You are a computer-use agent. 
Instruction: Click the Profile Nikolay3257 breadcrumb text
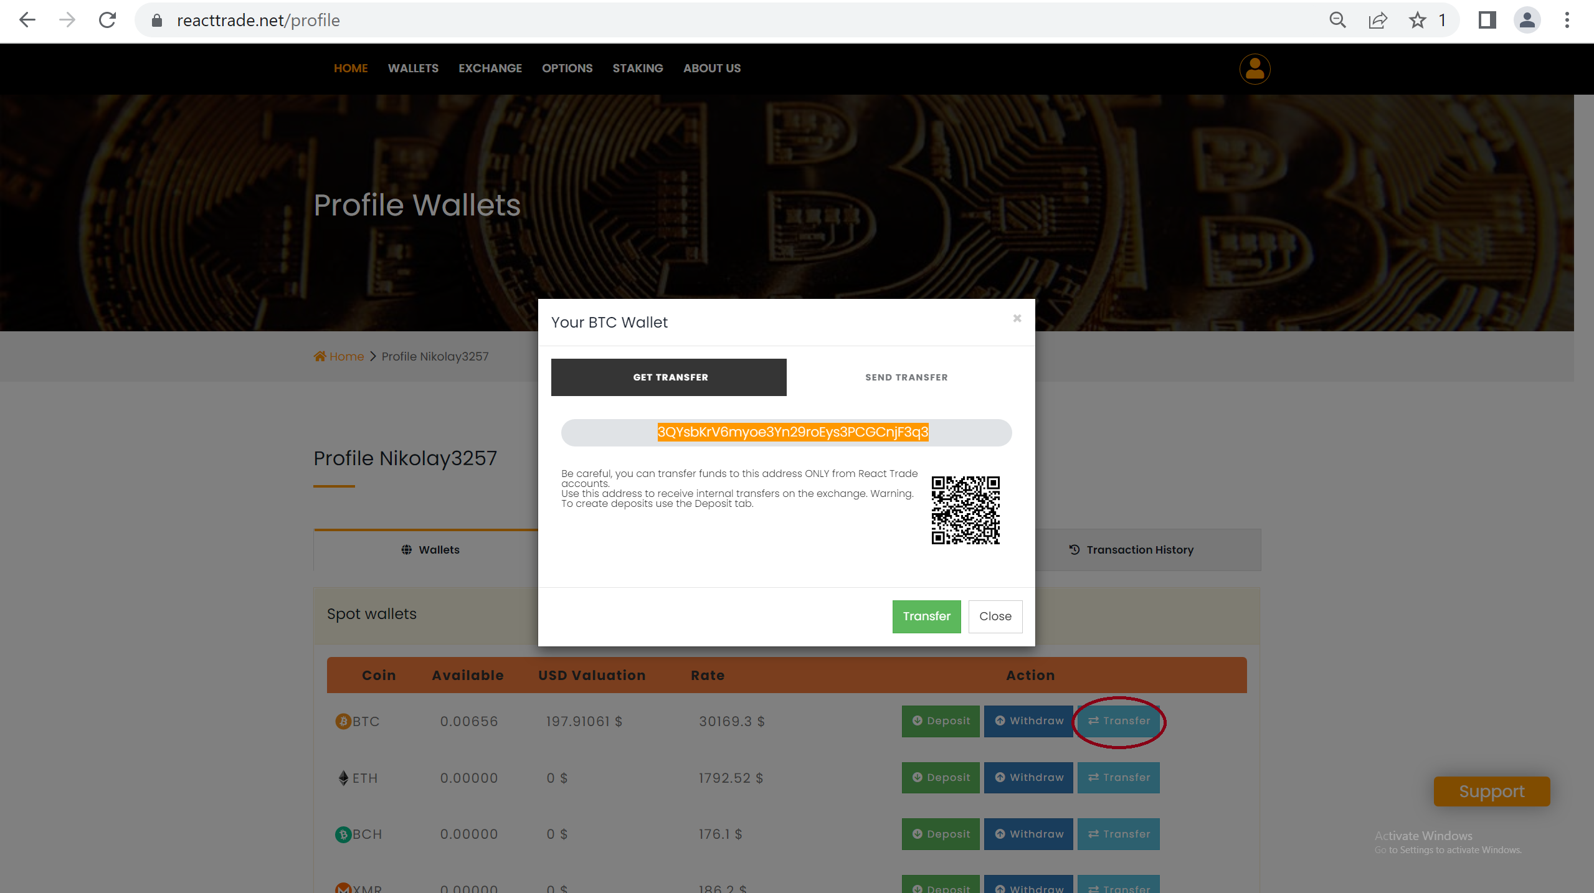coord(435,357)
